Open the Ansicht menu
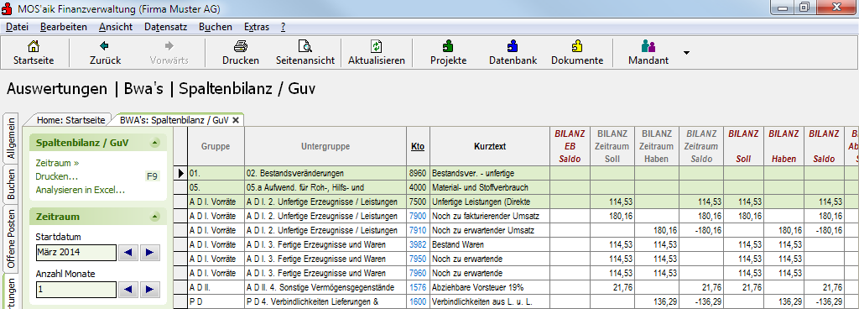Image resolution: width=859 pixels, height=309 pixels. 116,27
